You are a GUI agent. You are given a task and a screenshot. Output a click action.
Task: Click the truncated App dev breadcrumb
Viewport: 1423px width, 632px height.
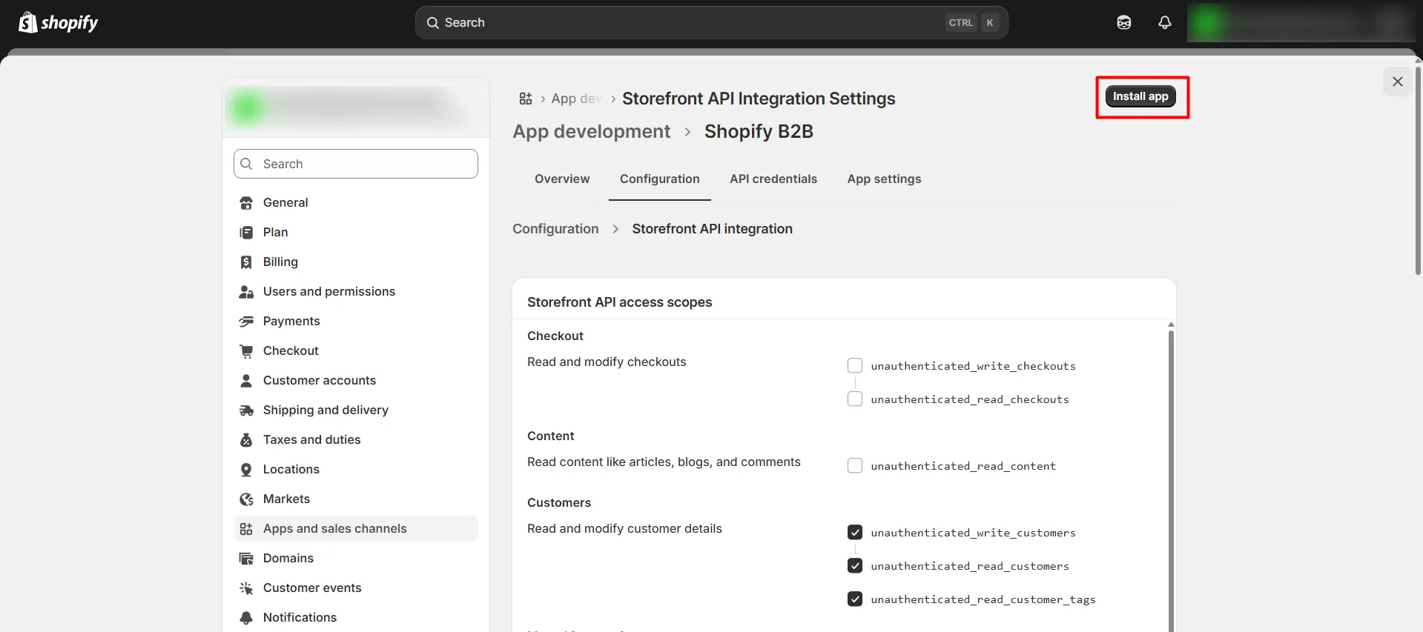(576, 99)
